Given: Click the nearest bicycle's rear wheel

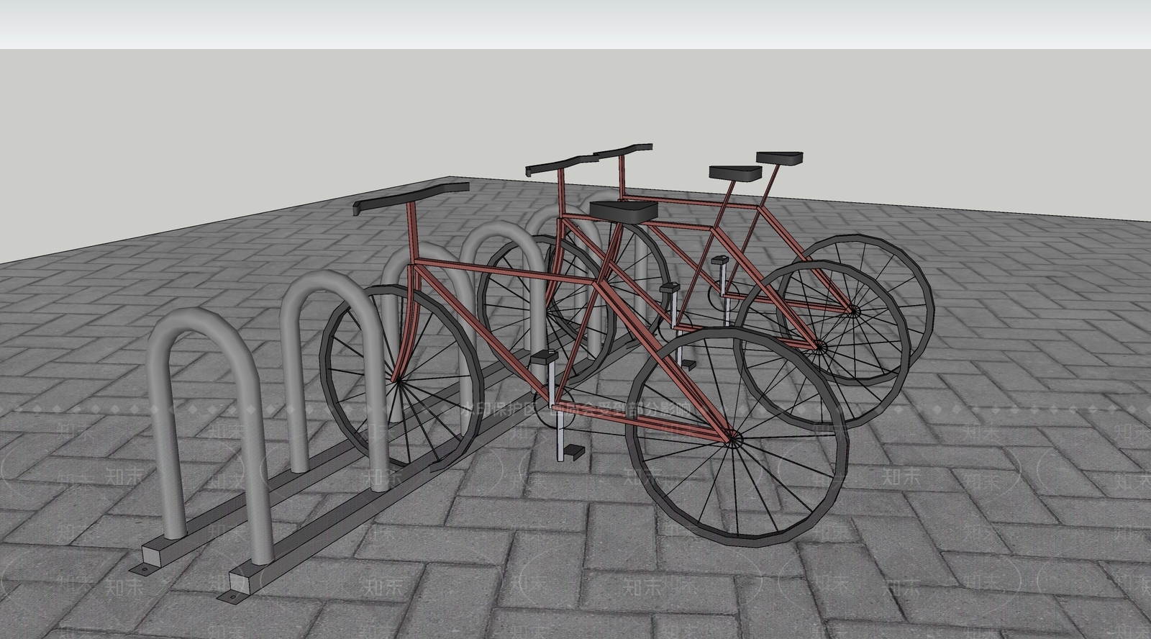Looking at the screenshot, I should [x=738, y=438].
